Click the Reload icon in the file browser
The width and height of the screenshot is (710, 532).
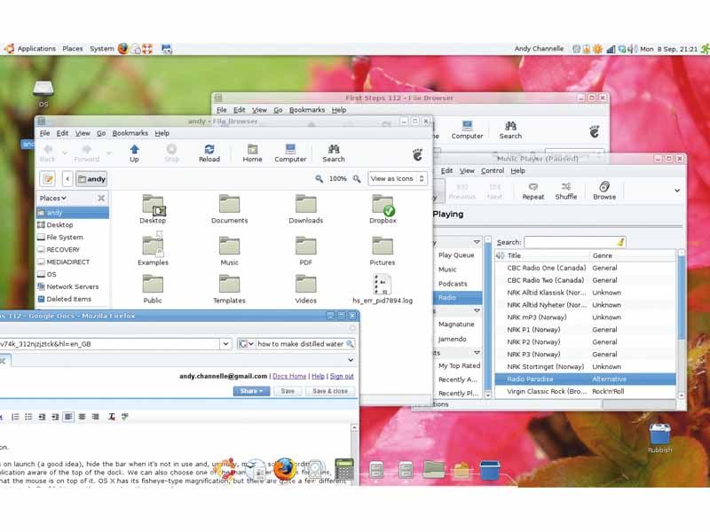[209, 153]
